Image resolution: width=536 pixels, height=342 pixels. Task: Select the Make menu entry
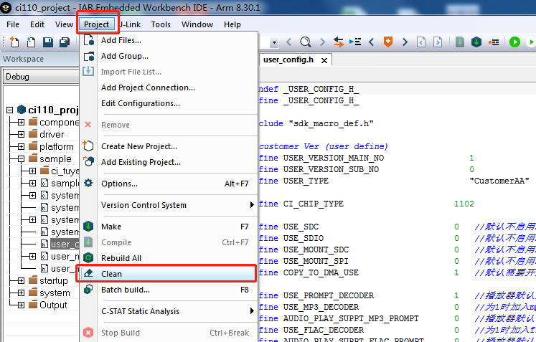[x=168, y=227]
